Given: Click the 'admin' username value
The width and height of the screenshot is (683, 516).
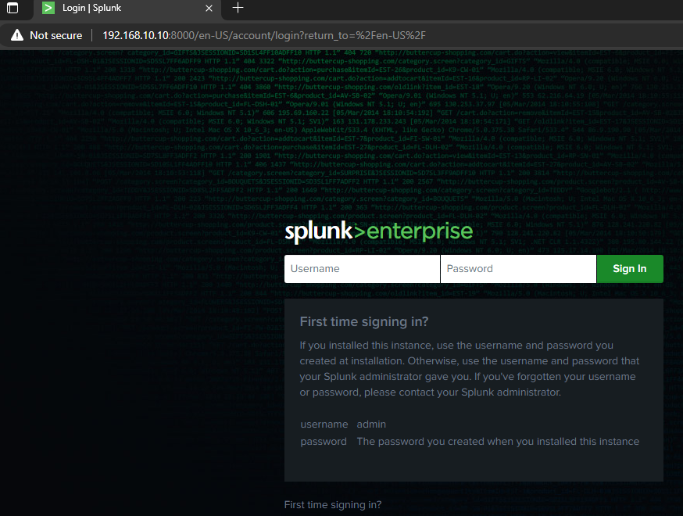Looking at the screenshot, I should (371, 424).
